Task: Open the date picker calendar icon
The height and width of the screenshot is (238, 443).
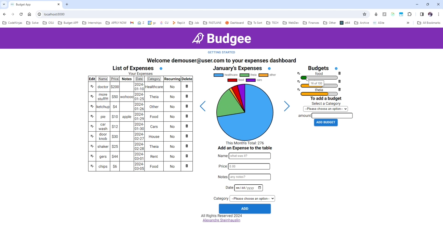Action: [260, 188]
